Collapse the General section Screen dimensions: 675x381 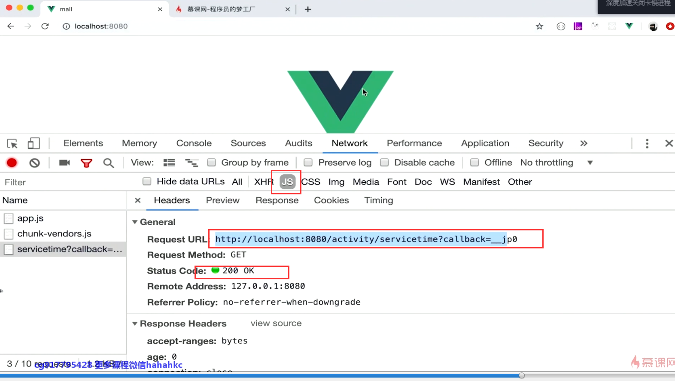(135, 222)
